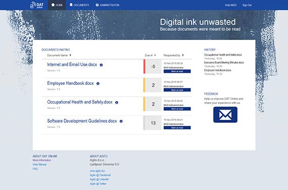Sort by Requested by arrow
This screenshot has width=288, height=190.
click(x=183, y=55)
